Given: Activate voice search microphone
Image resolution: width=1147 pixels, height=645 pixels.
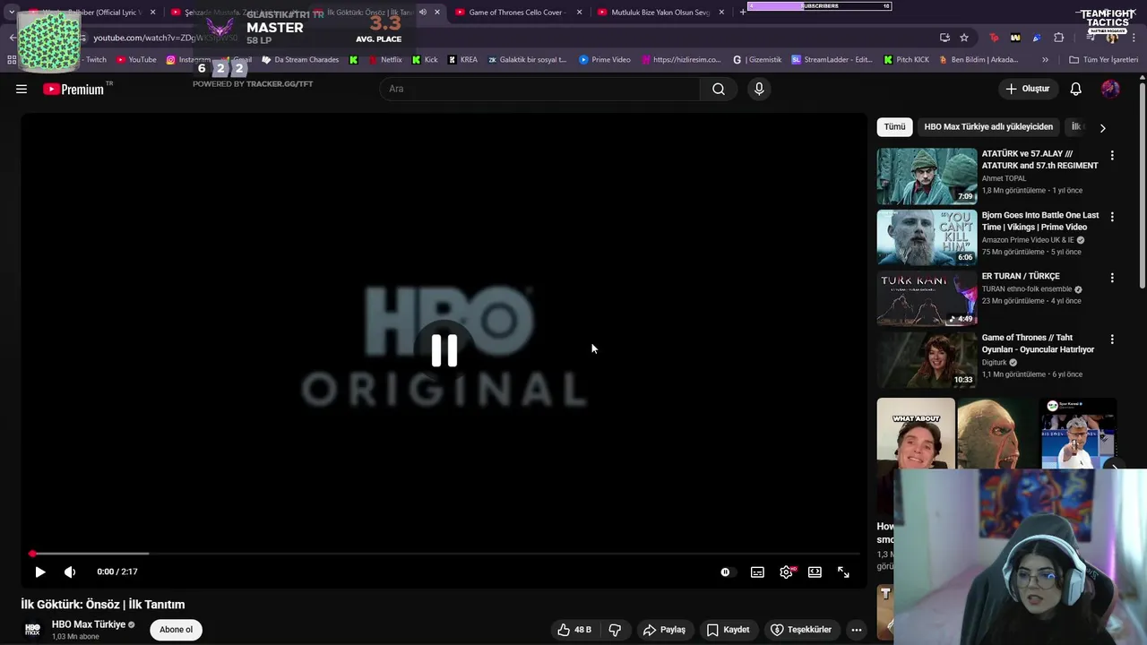Looking at the screenshot, I should coord(759,89).
